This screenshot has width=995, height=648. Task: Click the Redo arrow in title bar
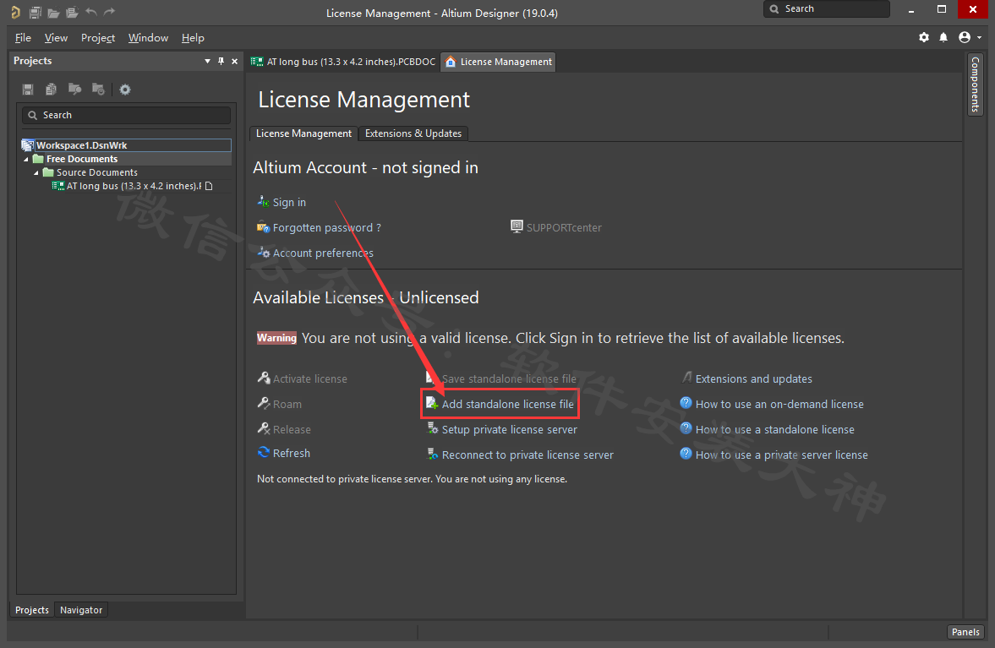click(110, 12)
